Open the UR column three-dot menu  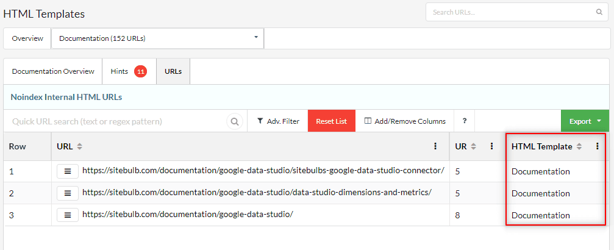pyautogui.click(x=492, y=146)
